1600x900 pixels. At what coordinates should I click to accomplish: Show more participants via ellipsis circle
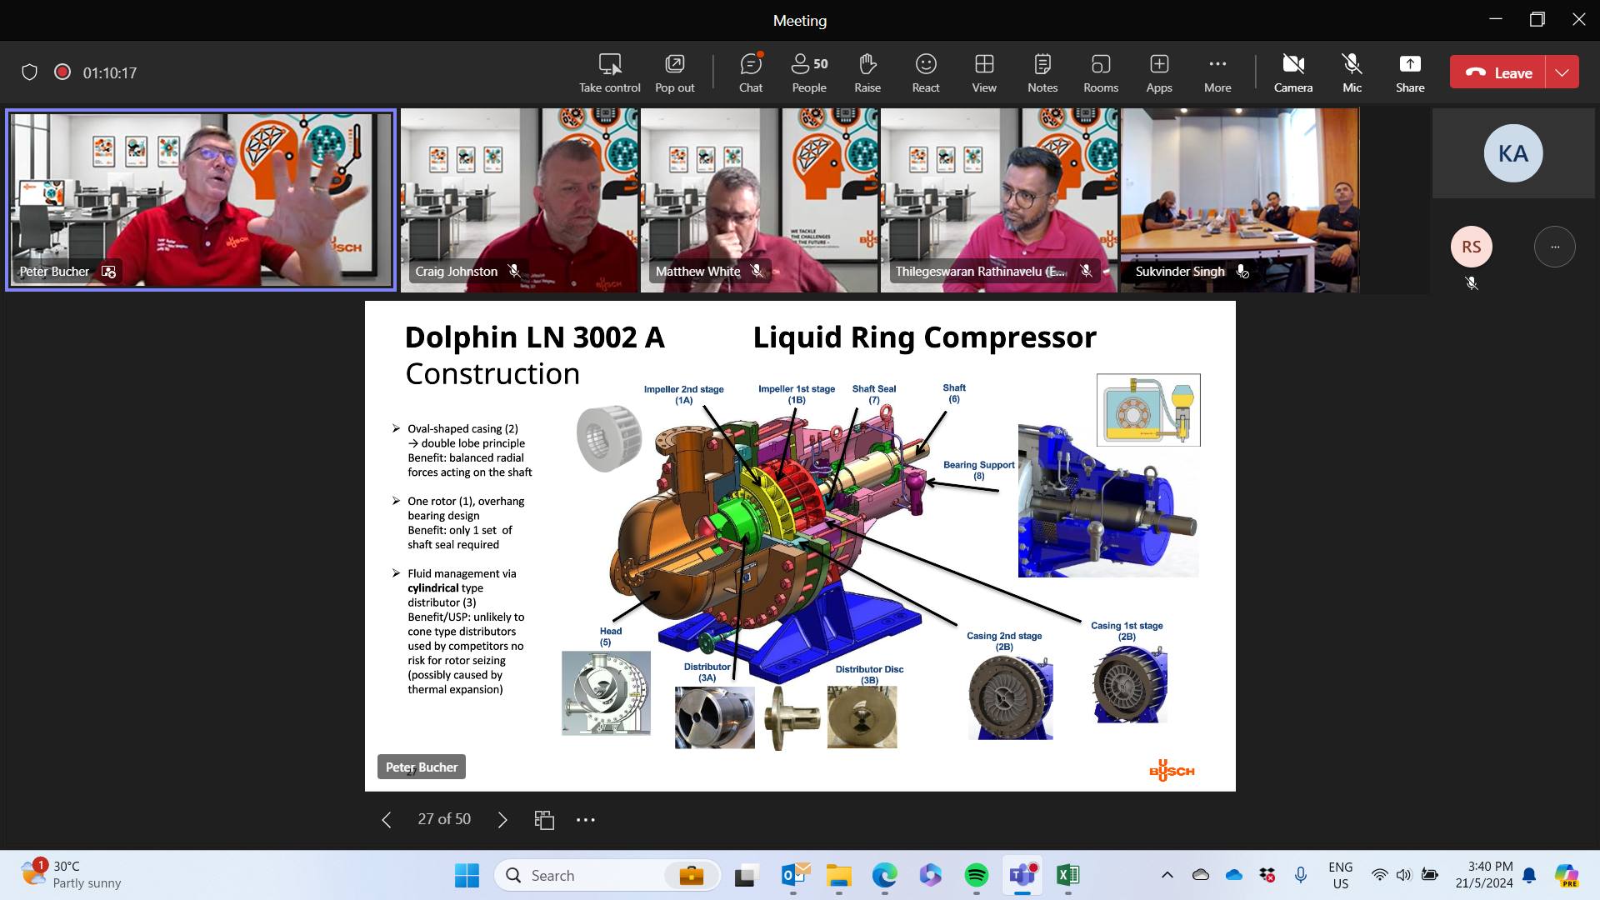(1555, 247)
